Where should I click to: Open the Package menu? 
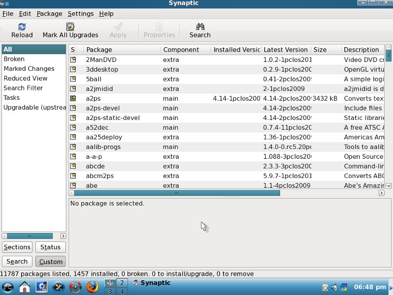click(49, 14)
